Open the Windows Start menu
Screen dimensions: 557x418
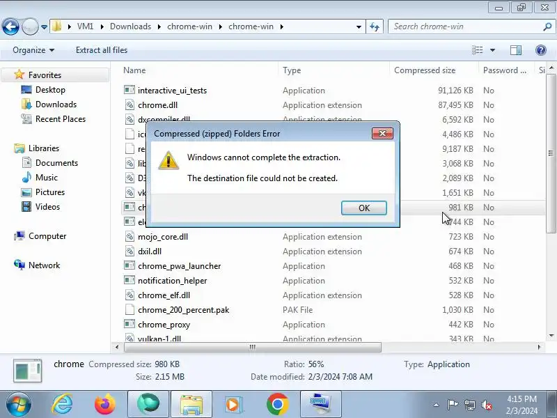(x=18, y=404)
